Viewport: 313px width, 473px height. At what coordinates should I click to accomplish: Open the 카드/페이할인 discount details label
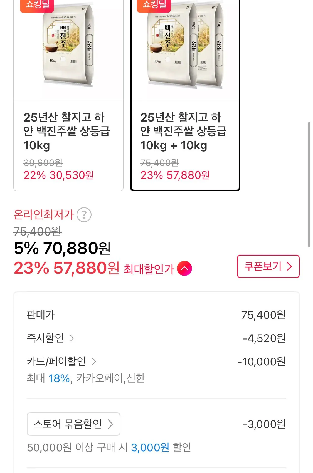[x=56, y=361]
